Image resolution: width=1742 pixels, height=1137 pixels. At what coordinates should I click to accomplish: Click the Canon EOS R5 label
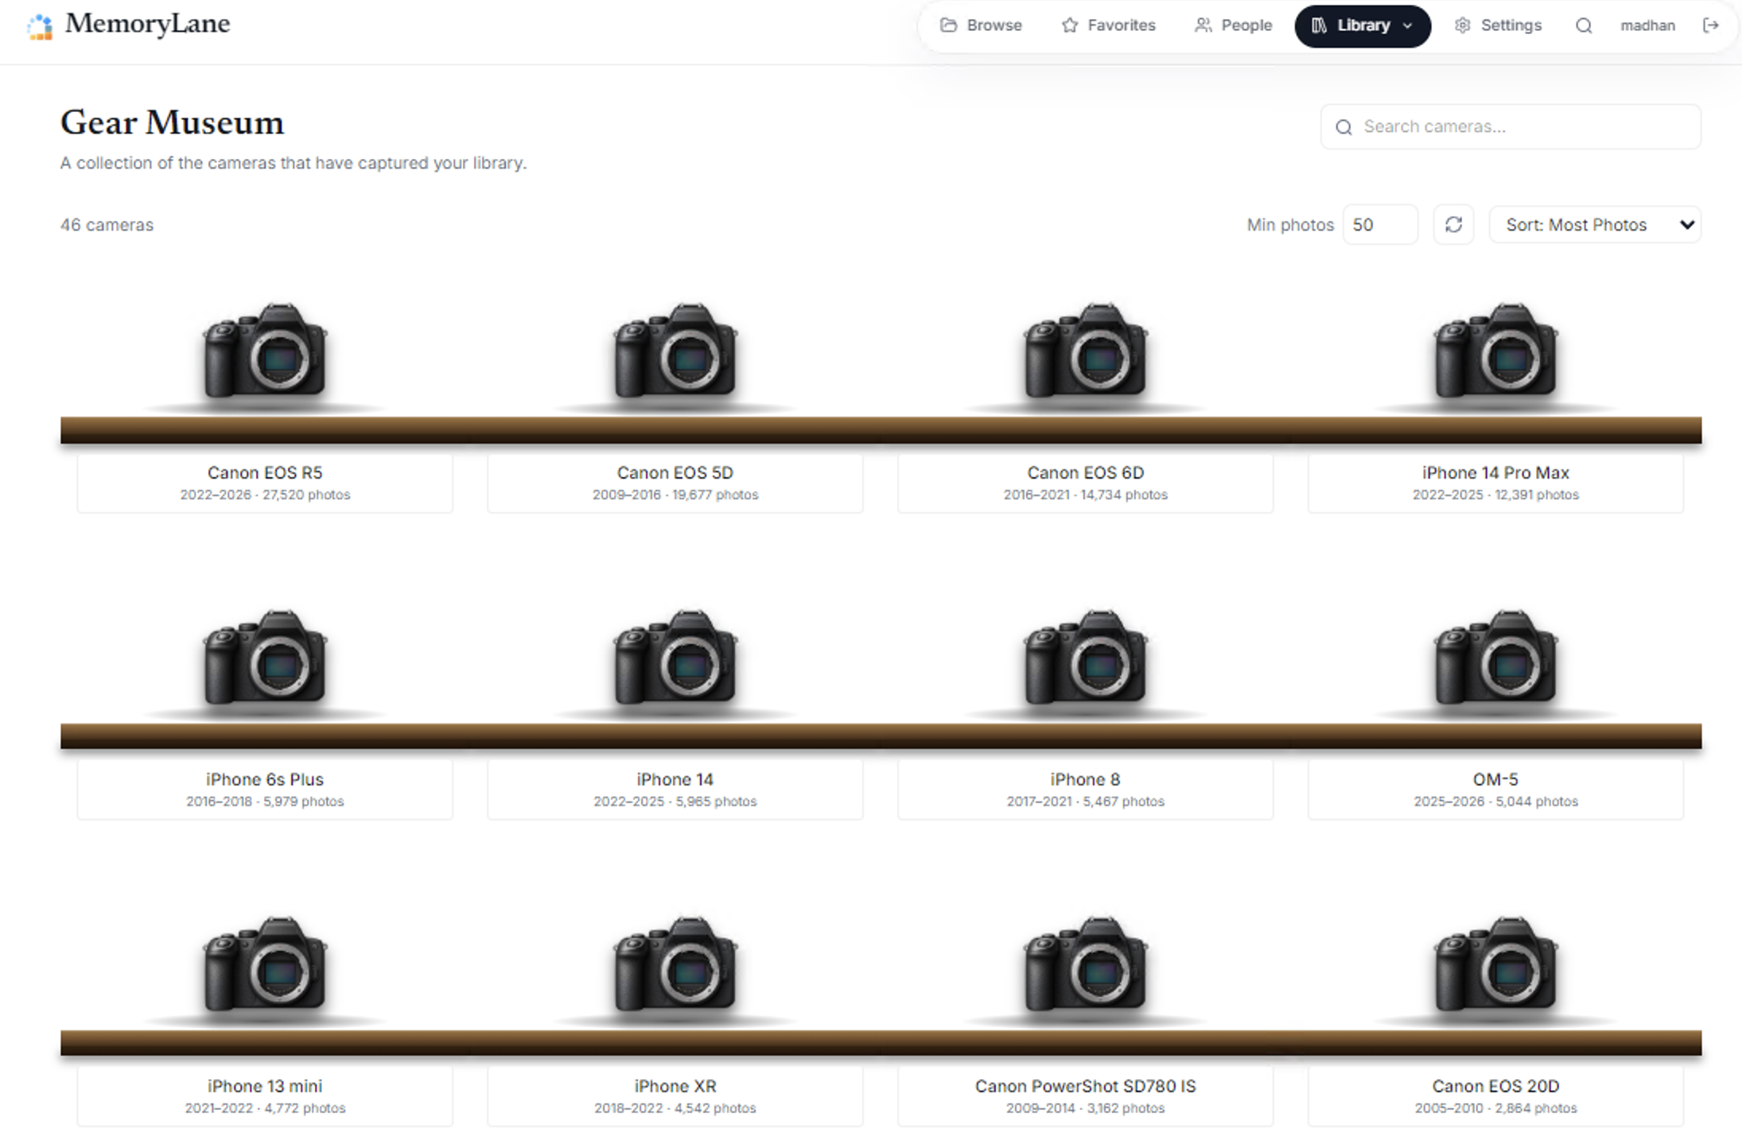tap(265, 472)
